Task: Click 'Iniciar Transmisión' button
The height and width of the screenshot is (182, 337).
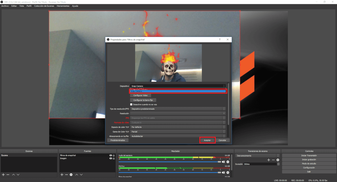Action: point(309,156)
